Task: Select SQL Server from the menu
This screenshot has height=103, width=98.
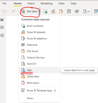Action: click(39, 51)
